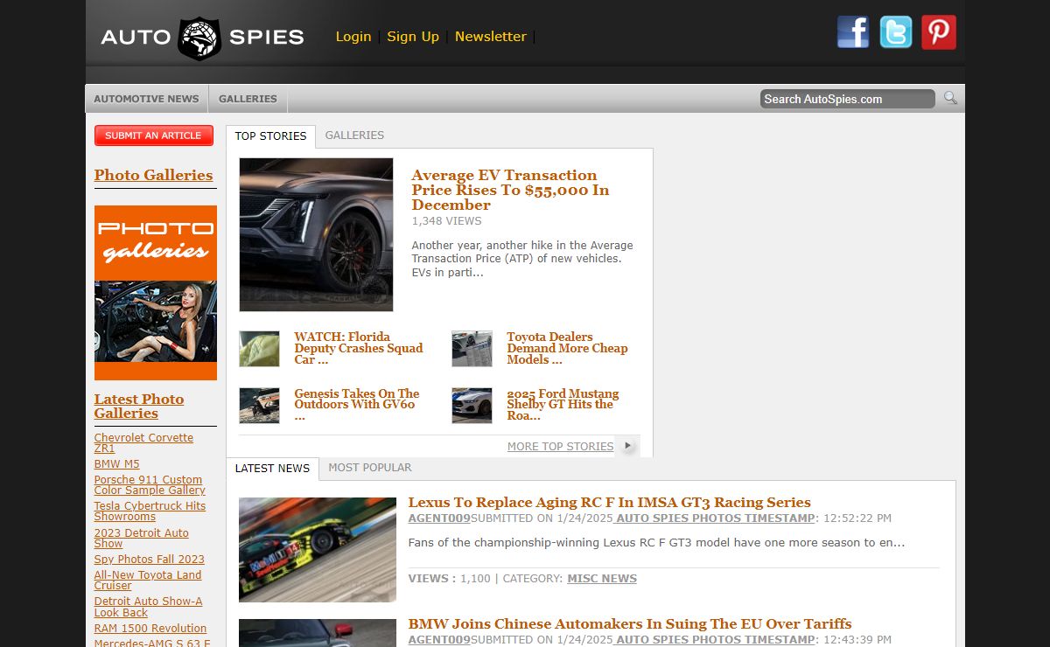Click the Cadillac EV story thumbnail
The height and width of the screenshot is (647, 1050).
tap(316, 234)
